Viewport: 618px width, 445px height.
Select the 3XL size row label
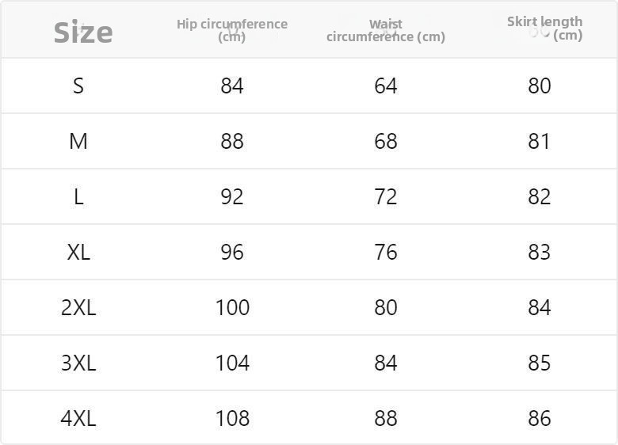78,363
